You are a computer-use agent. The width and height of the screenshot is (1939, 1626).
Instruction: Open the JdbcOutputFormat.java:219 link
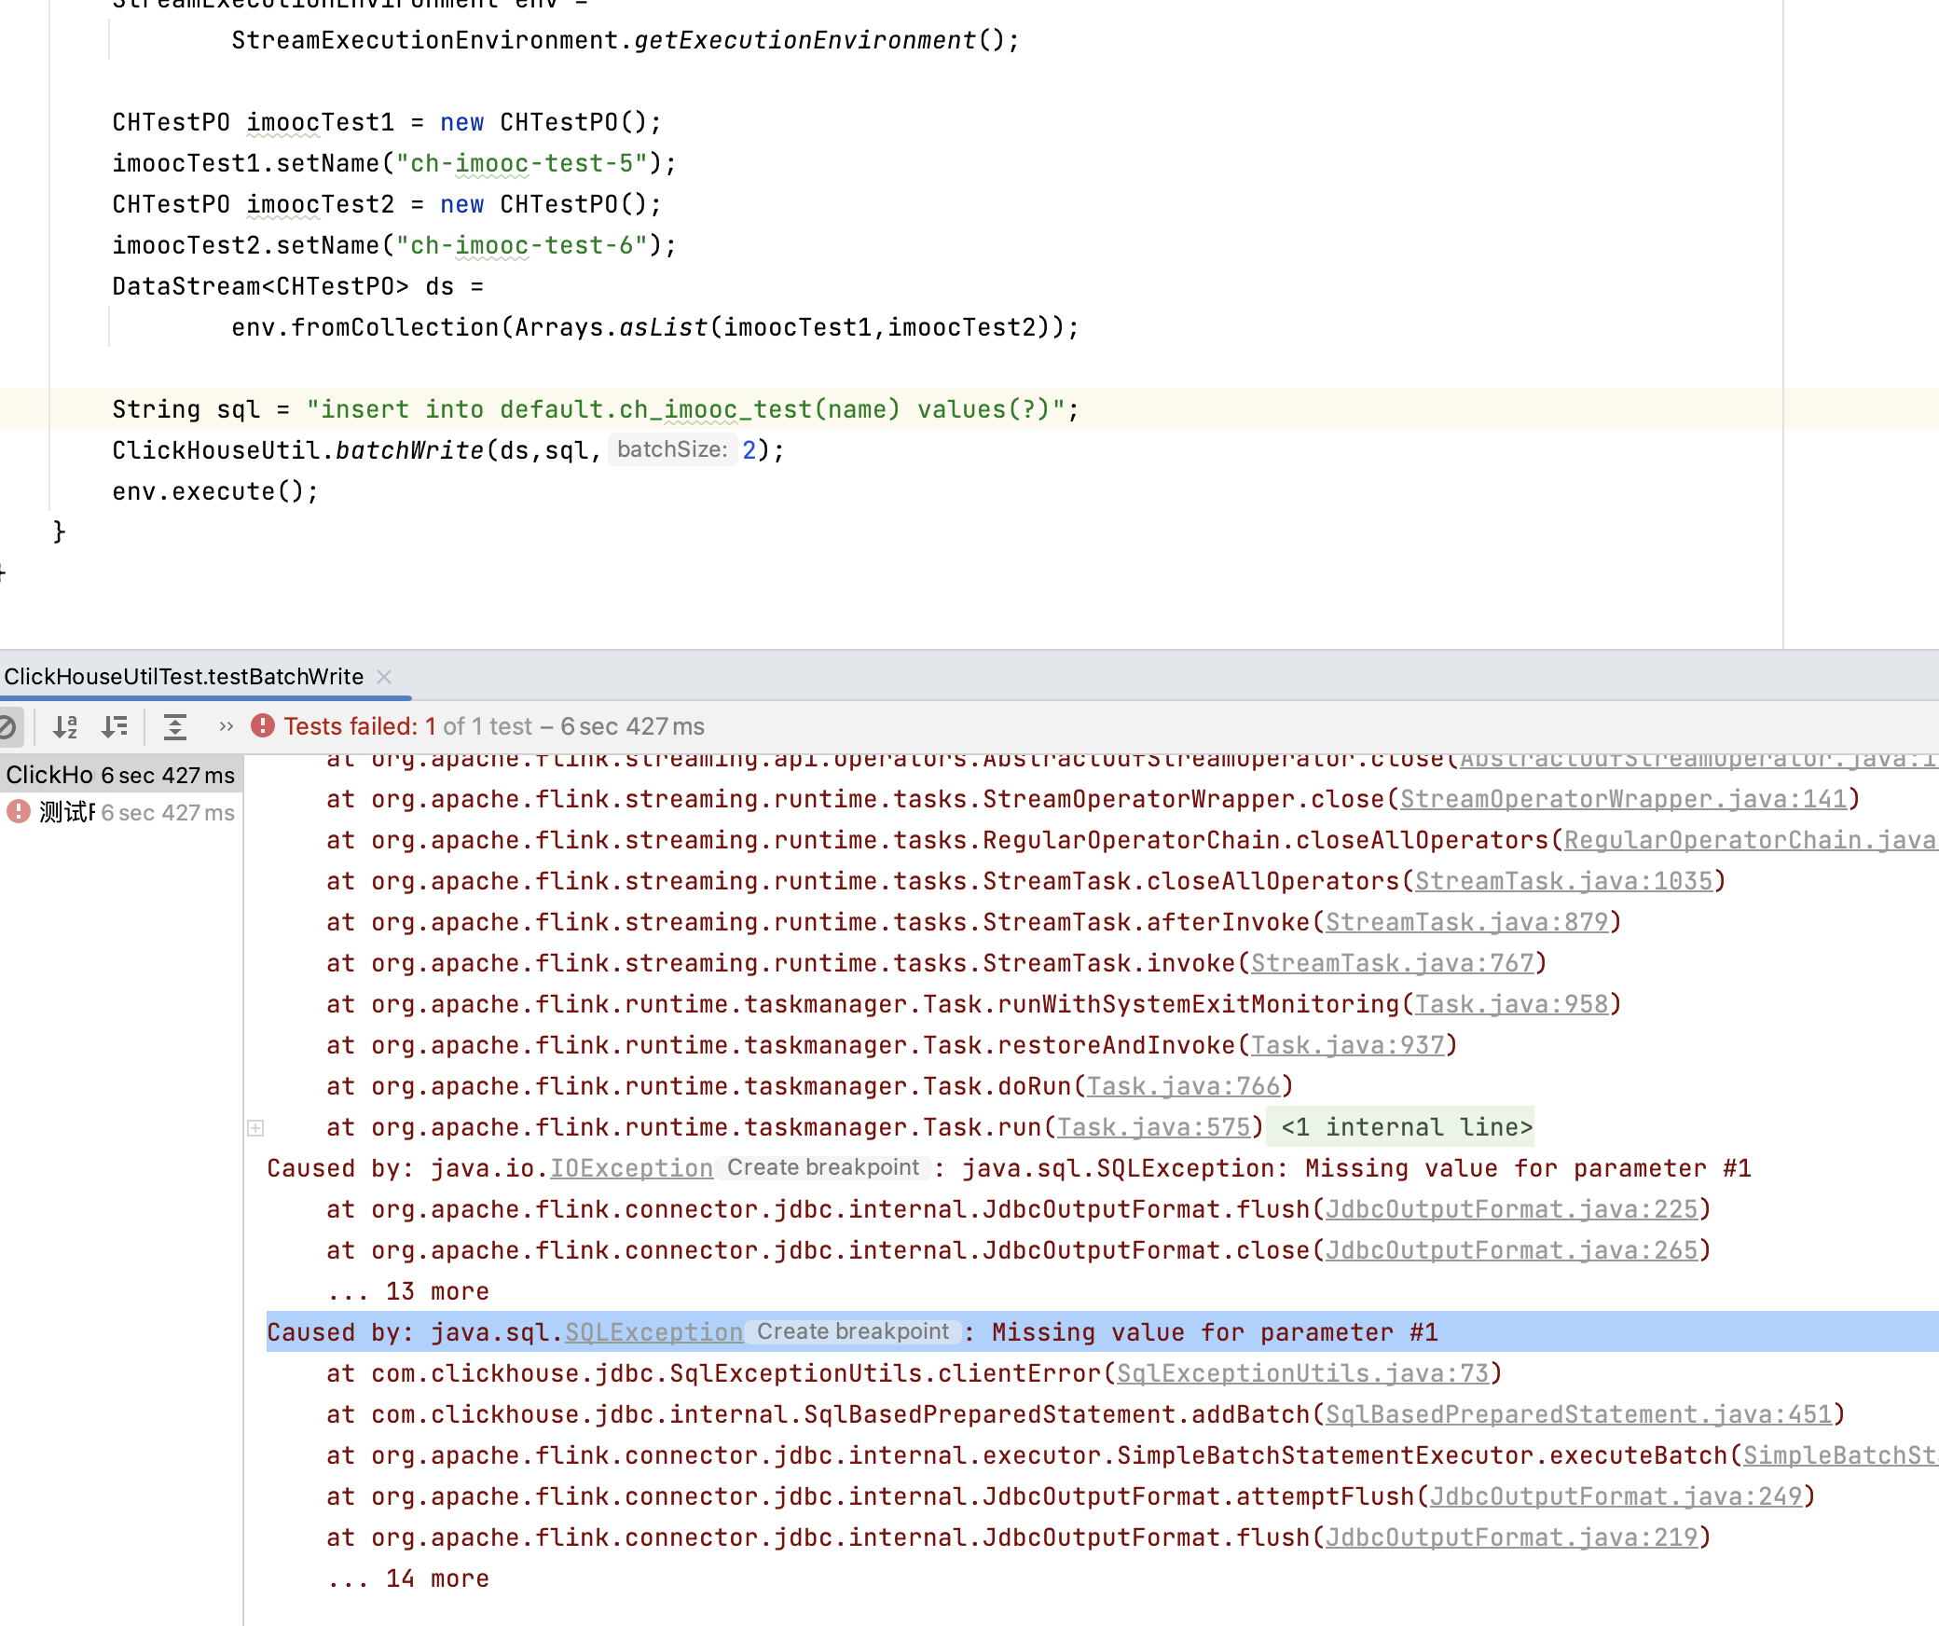tap(1511, 1537)
